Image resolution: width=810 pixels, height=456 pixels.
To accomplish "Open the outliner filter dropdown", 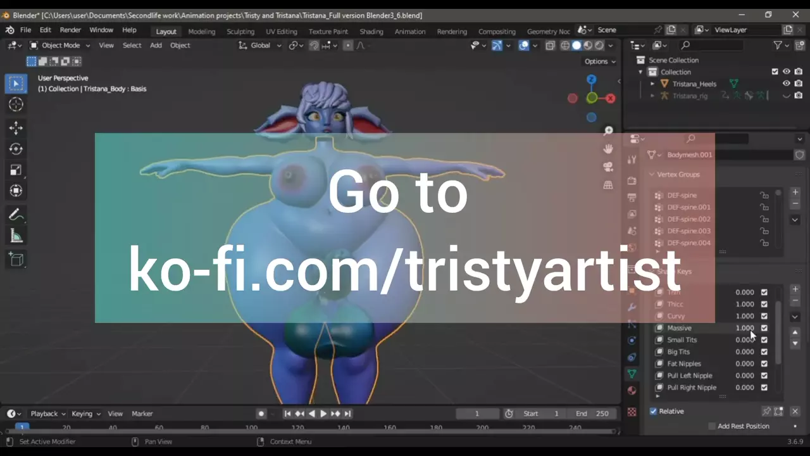I will 782,46.
